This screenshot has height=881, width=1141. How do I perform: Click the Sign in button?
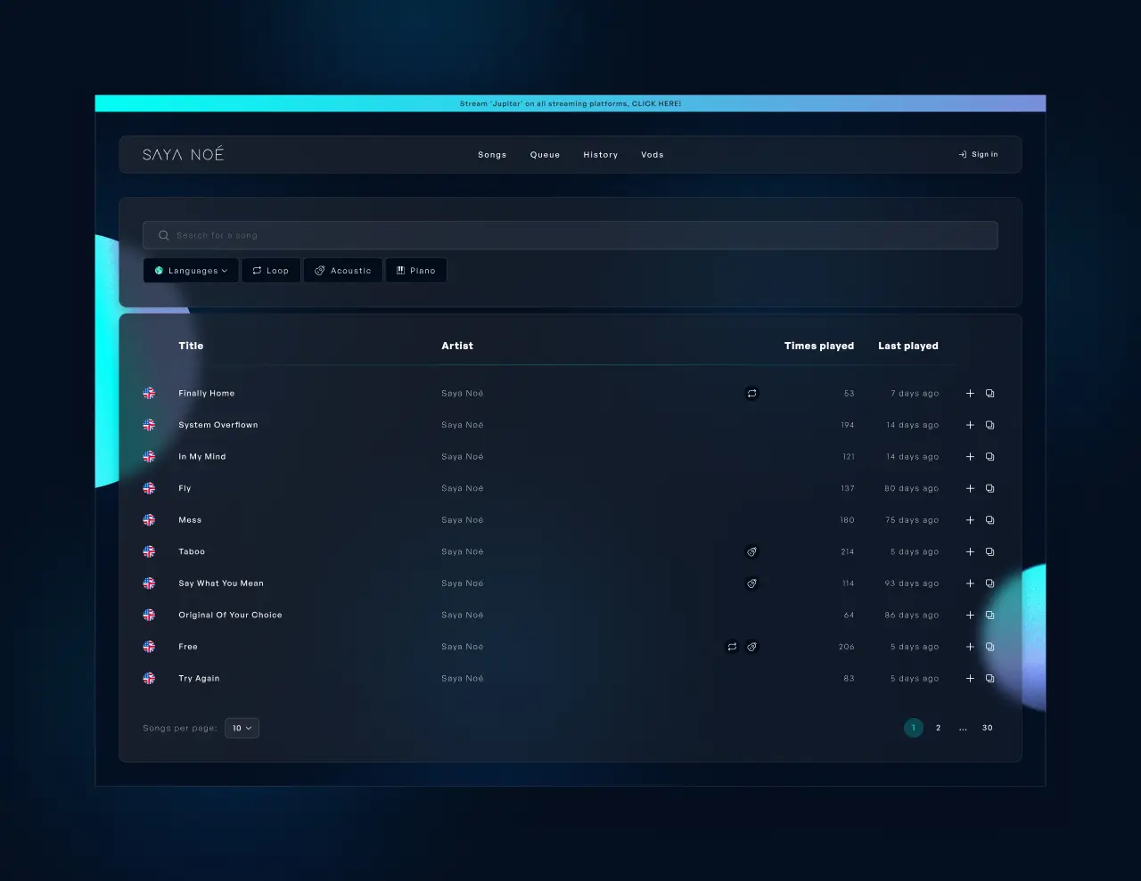(x=978, y=154)
